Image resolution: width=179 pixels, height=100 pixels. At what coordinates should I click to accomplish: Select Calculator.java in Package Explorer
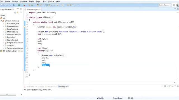click(13, 24)
